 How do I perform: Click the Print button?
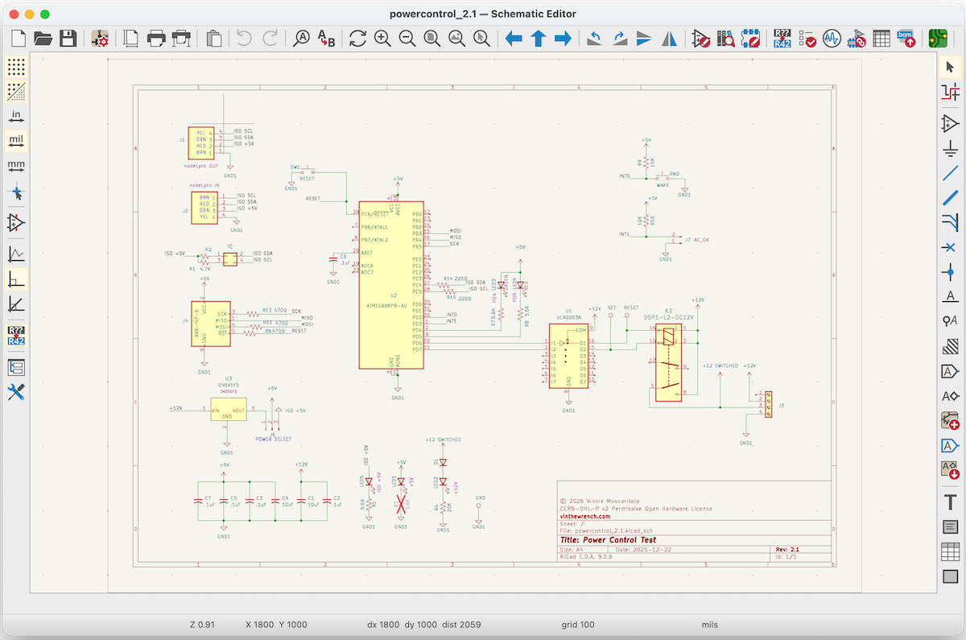click(157, 38)
